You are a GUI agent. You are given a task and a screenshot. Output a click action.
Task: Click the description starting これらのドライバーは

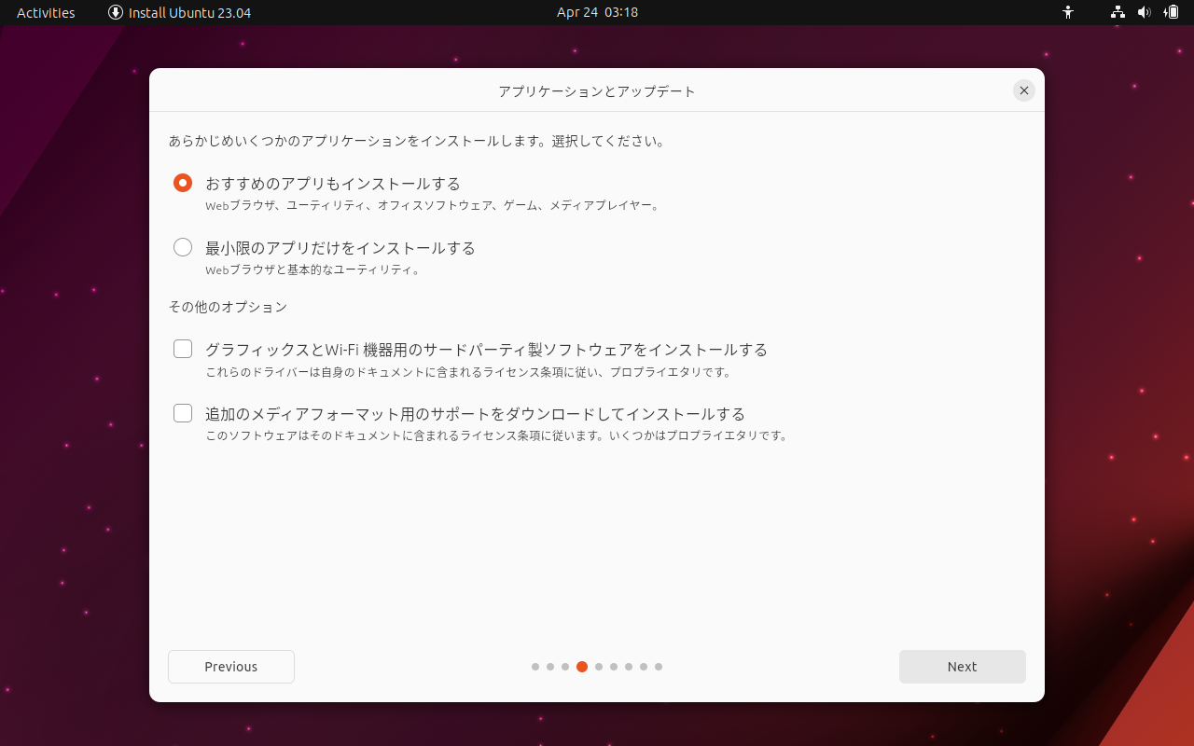pos(469,372)
